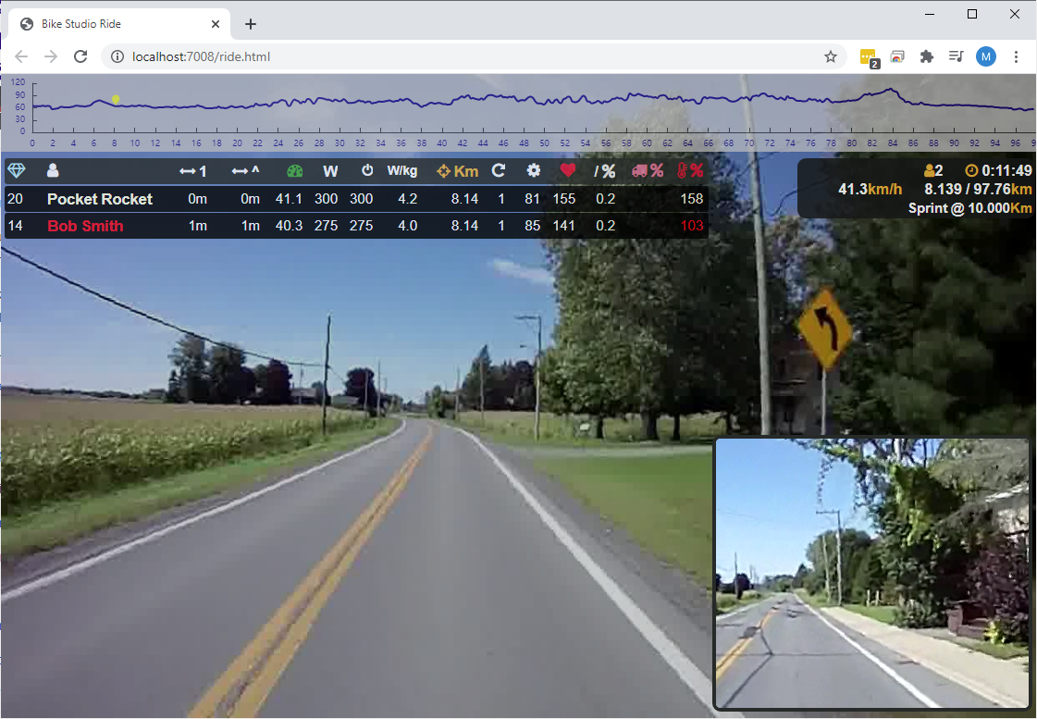1037x719 pixels.
Task: Click Pocket Rocket's points value 20
Action: click(x=15, y=199)
